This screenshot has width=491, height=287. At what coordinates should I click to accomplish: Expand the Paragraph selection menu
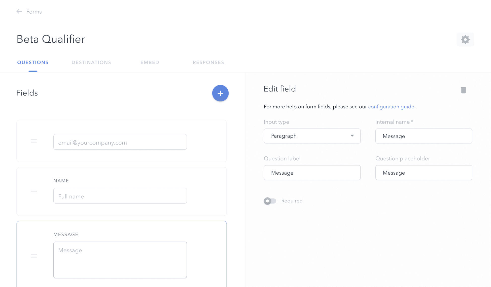312,136
